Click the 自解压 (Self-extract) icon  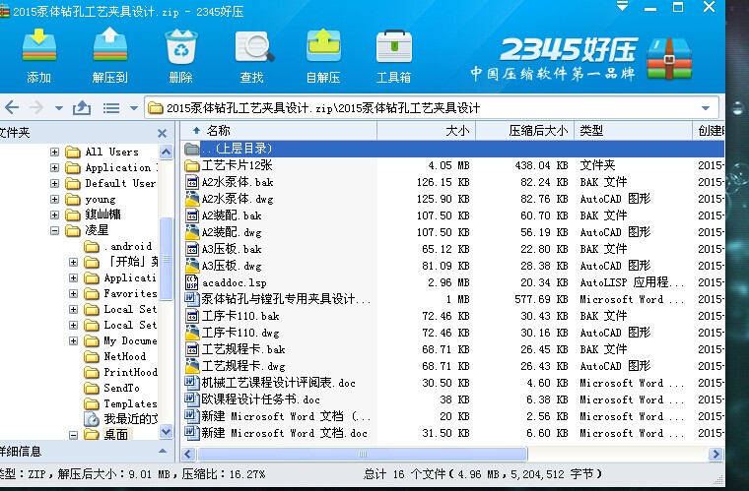323,45
